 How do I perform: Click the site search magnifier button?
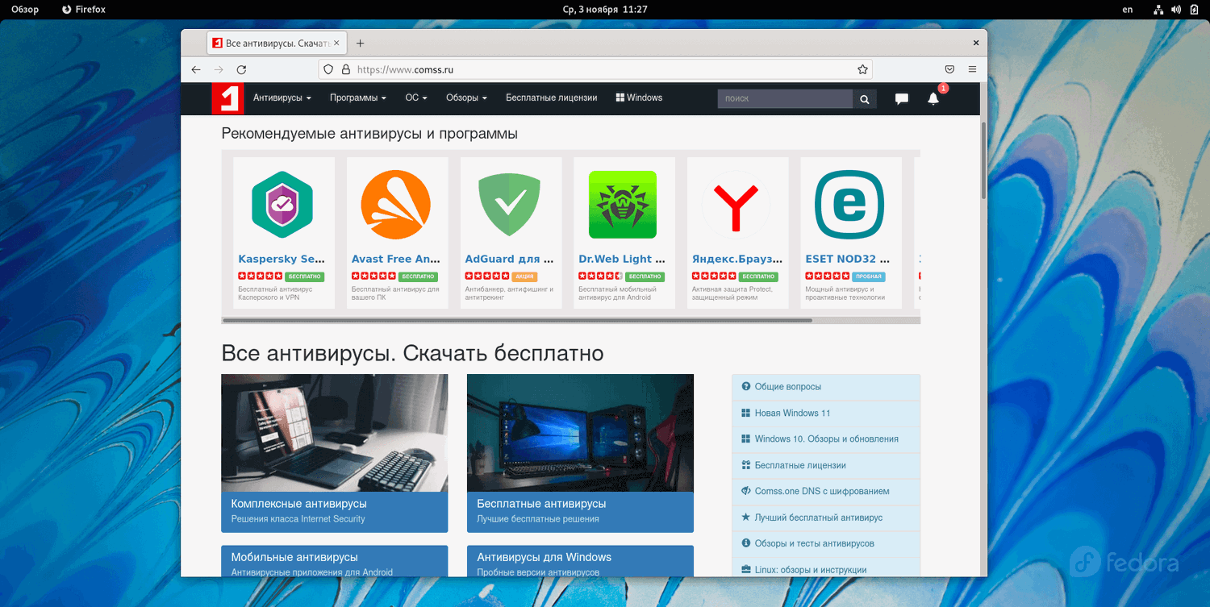coord(865,99)
